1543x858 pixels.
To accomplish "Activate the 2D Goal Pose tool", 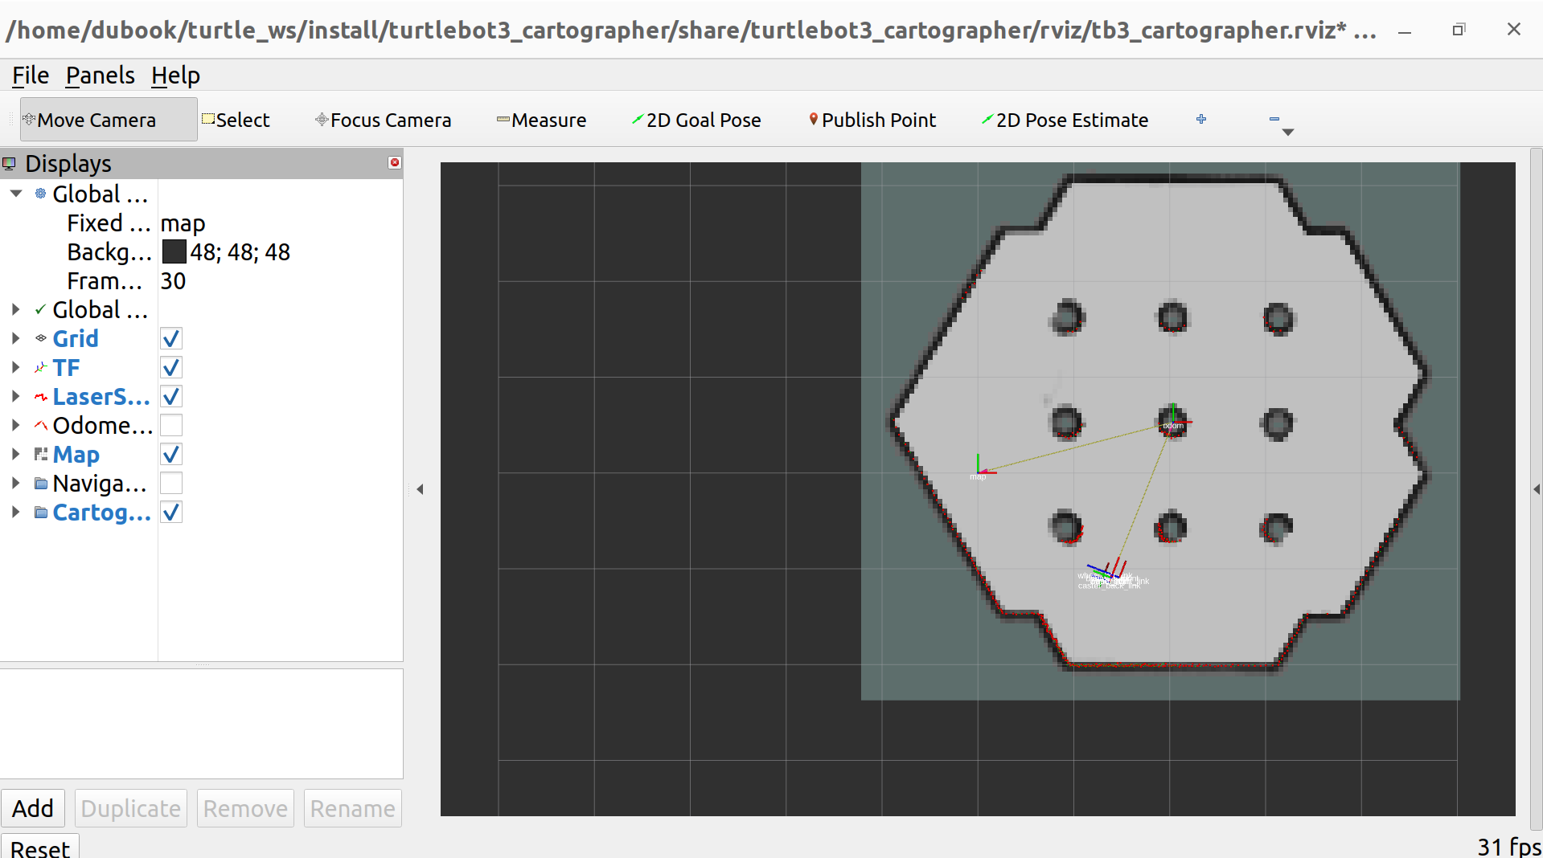I will [696, 120].
